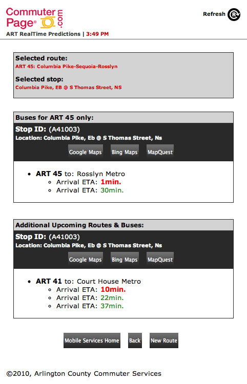Click ART 41 to Court House Metro entry

tap(88, 281)
